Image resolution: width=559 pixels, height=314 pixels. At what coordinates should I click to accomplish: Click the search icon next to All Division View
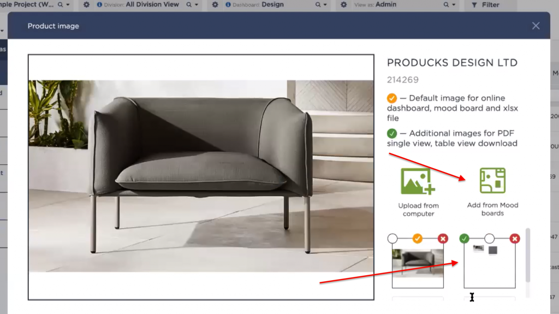coord(189,4)
